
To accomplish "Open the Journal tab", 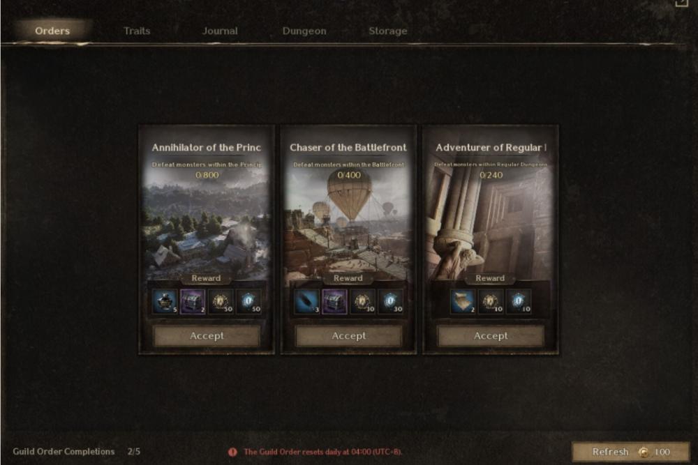I will pos(220,31).
